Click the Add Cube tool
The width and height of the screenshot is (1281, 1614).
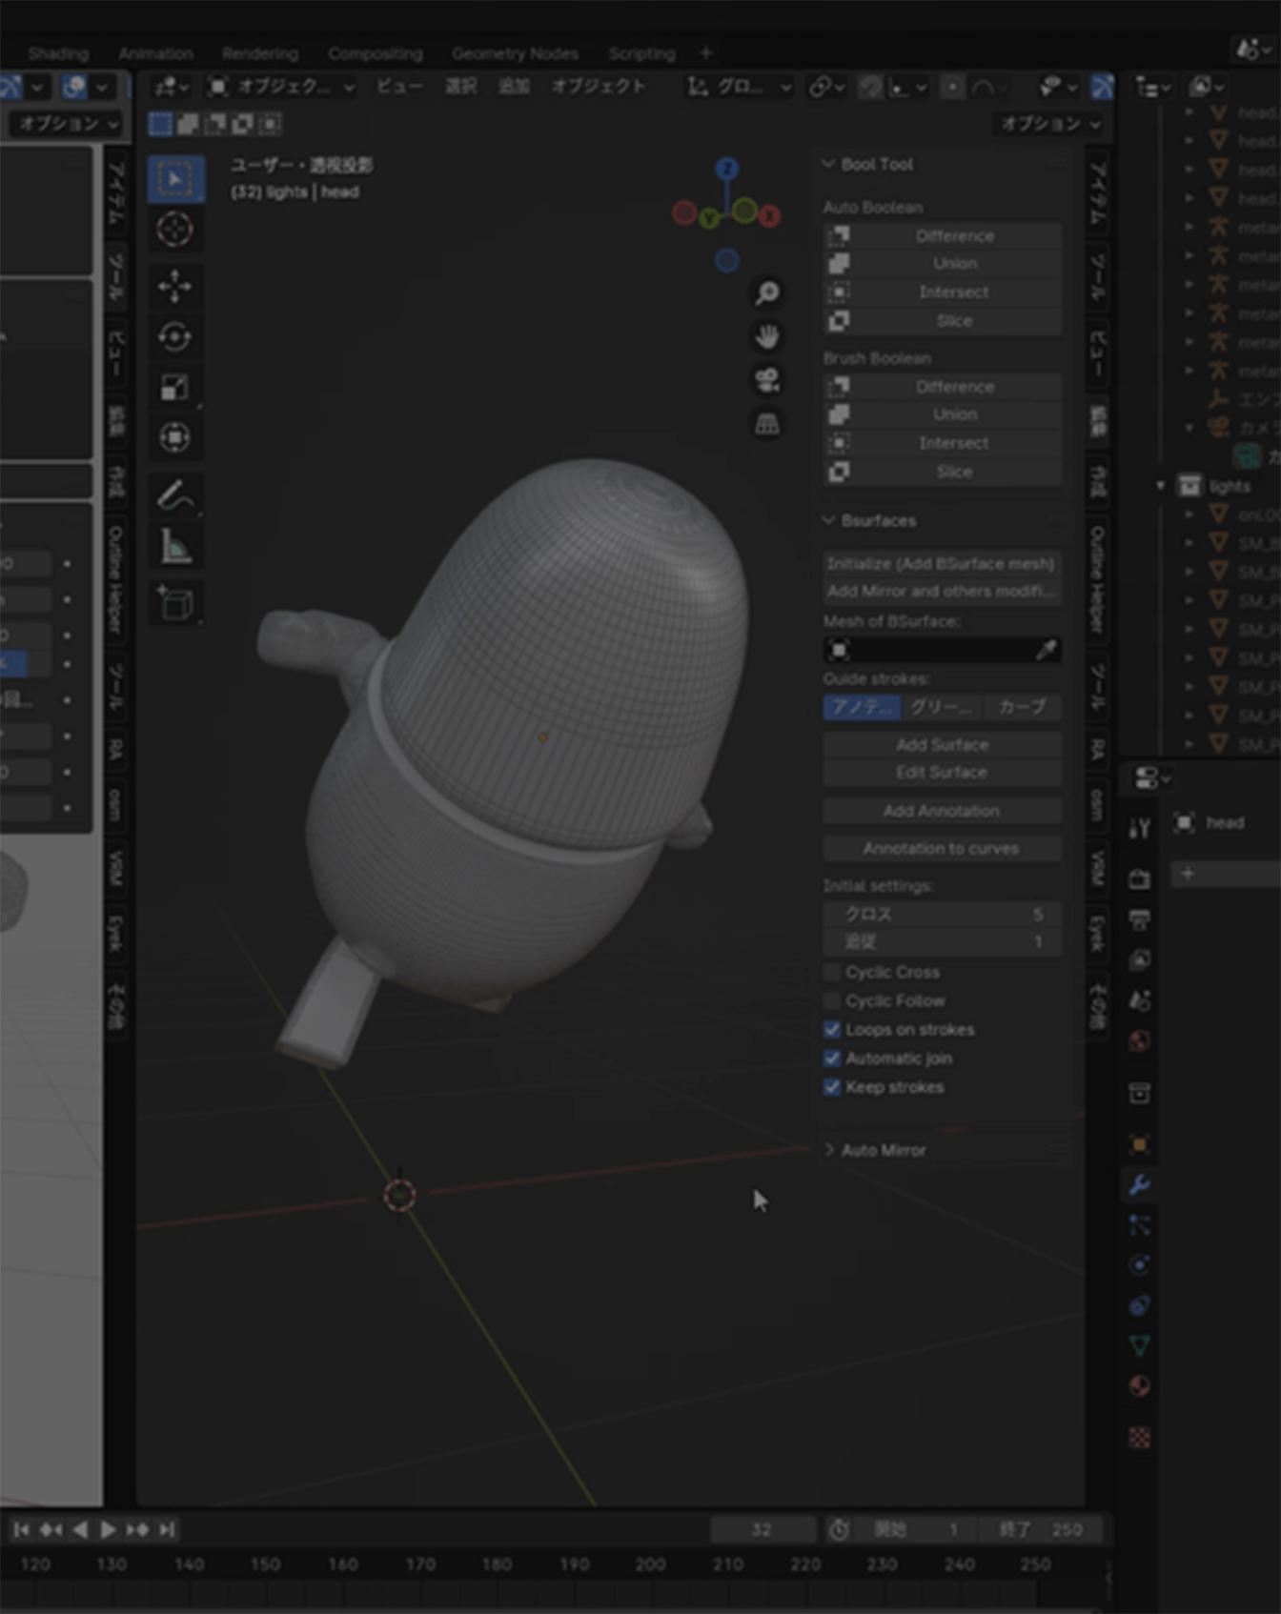[174, 604]
